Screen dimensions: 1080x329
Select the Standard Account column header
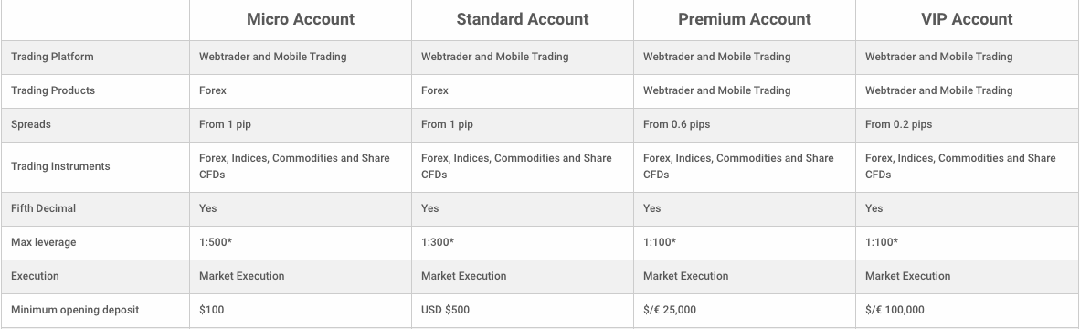[522, 19]
